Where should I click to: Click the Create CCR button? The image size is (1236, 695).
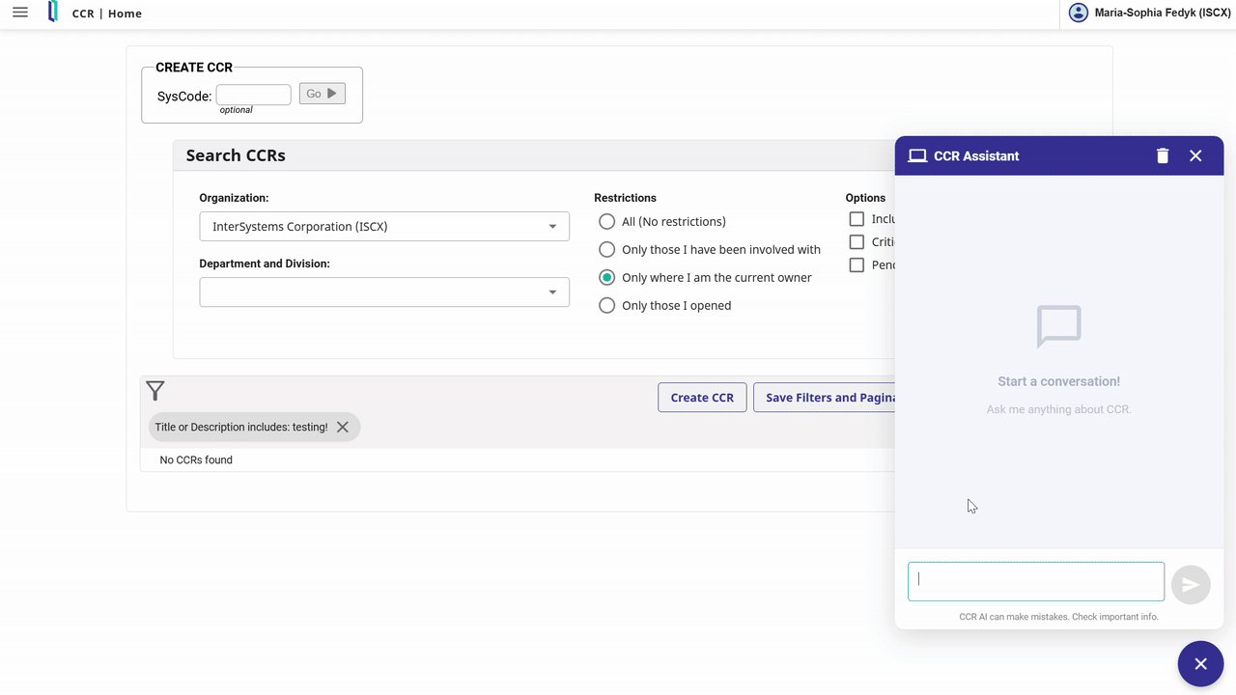pyautogui.click(x=702, y=398)
